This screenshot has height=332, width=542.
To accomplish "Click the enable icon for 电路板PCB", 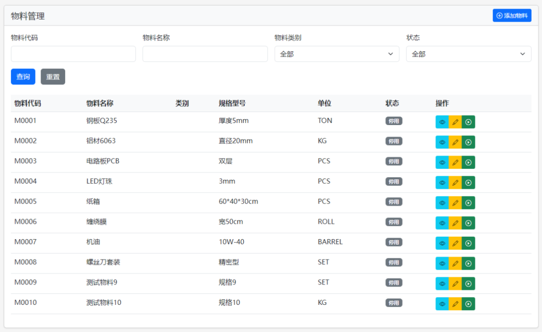I will [x=467, y=162].
